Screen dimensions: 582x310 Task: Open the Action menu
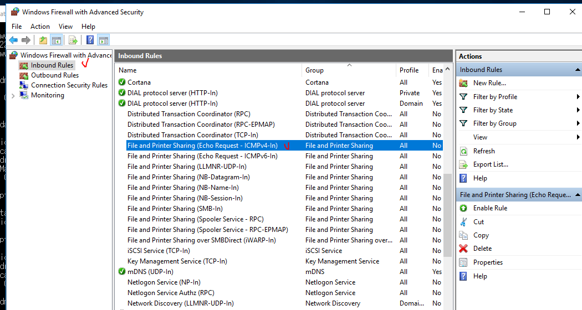point(40,27)
